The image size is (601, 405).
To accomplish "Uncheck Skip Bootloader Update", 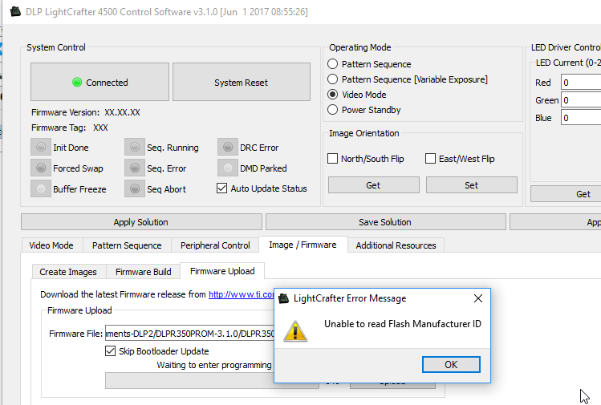I will click(x=110, y=351).
